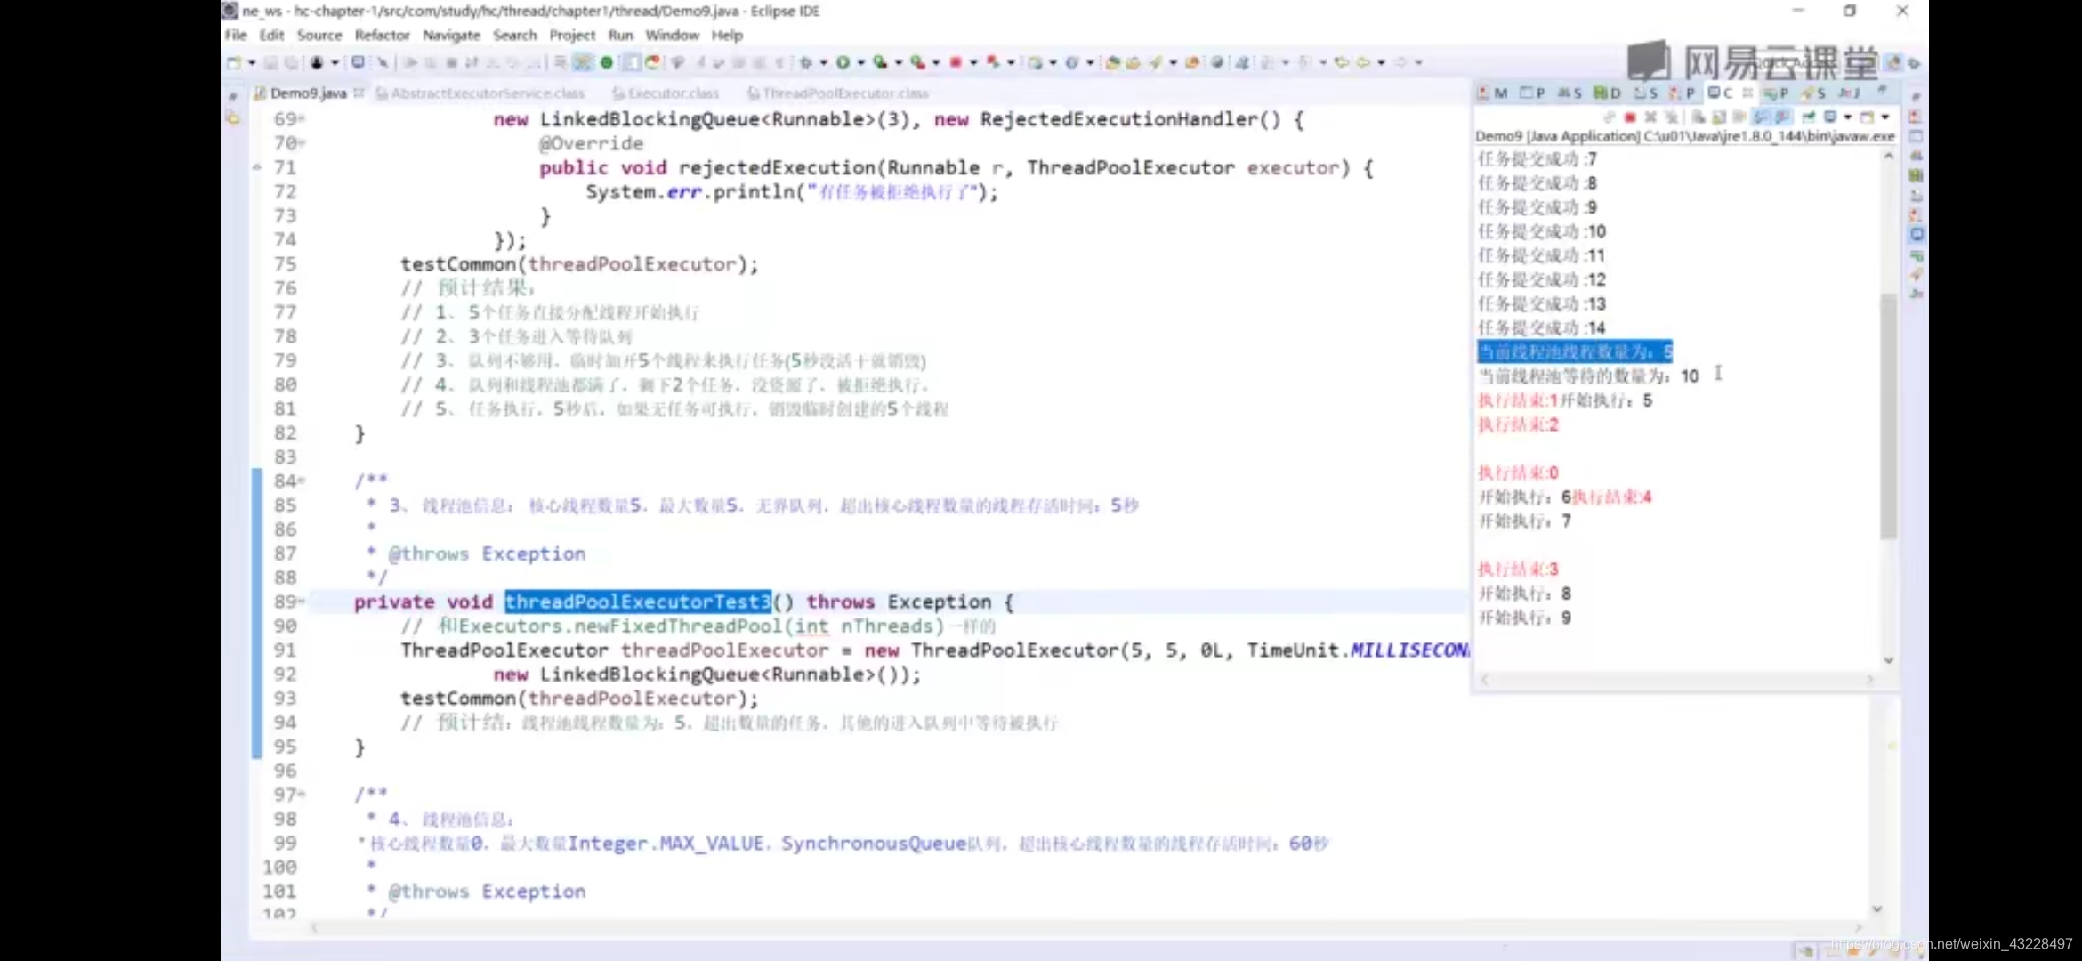
Task: Open the Window menu
Action: [x=672, y=36]
